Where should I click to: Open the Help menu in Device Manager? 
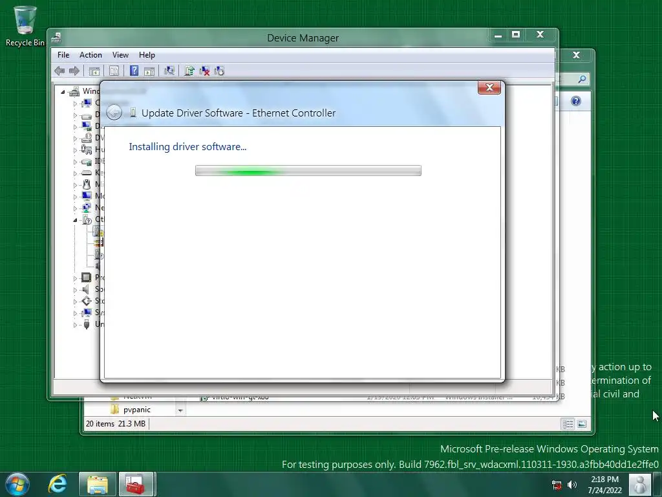point(147,55)
